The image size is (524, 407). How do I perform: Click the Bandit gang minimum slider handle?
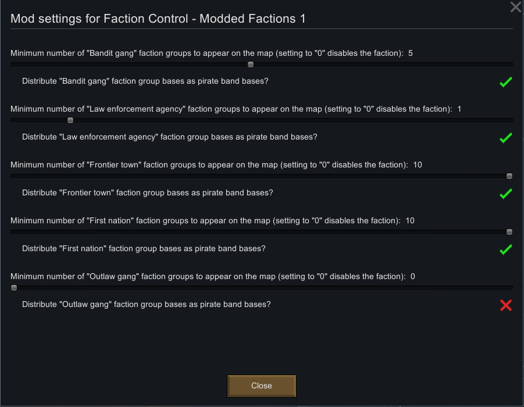(x=251, y=65)
